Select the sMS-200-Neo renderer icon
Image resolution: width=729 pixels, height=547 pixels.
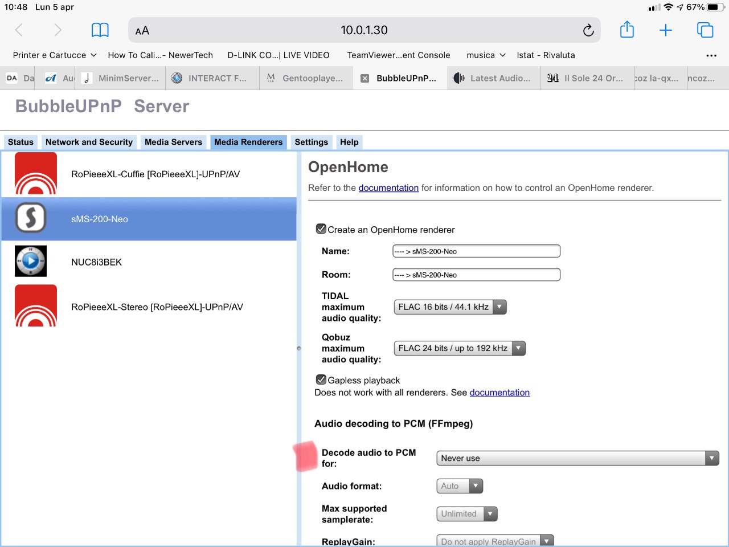(31, 218)
